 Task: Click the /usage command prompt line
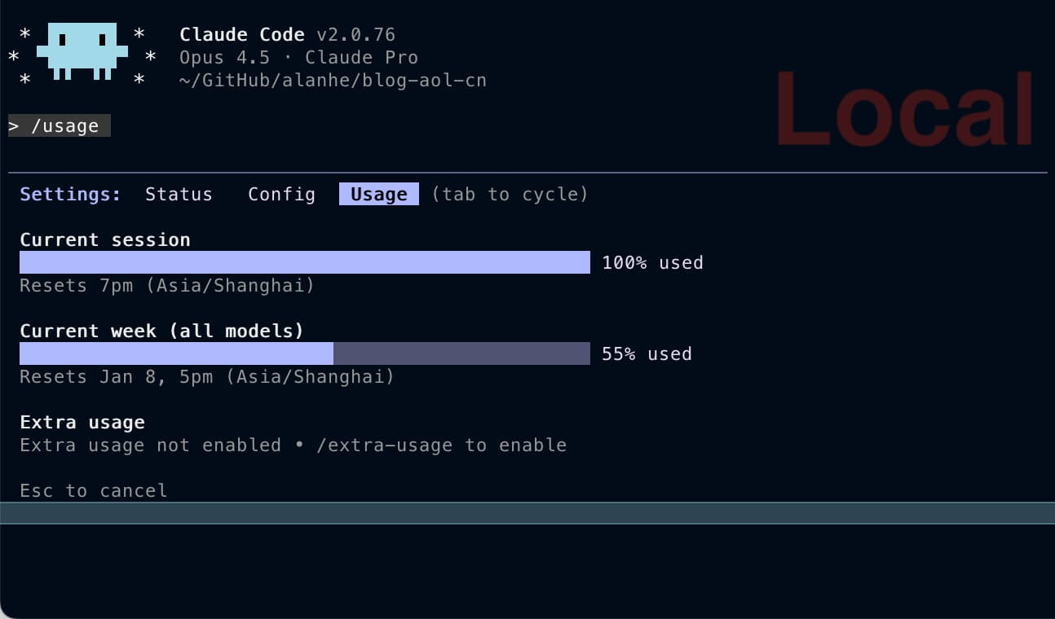(59, 126)
